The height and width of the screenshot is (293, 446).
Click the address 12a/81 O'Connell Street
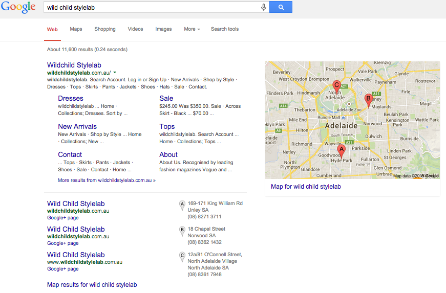(x=215, y=254)
